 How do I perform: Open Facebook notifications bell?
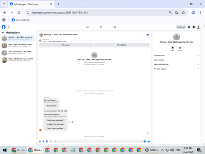tap(194, 27)
